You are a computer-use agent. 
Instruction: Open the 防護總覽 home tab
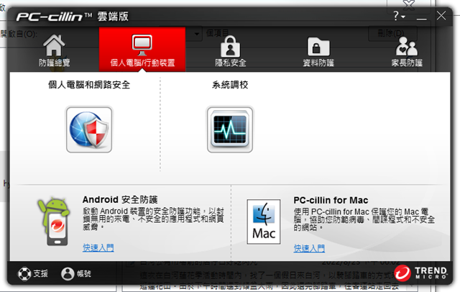[55, 50]
